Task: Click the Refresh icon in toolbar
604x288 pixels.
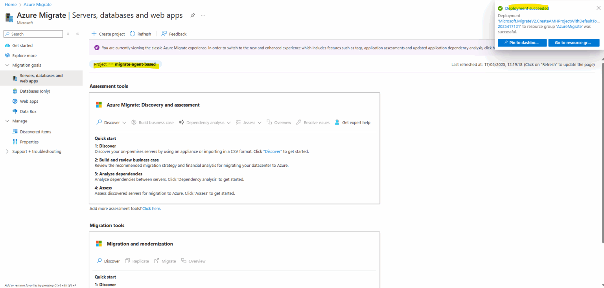Action: click(x=133, y=34)
